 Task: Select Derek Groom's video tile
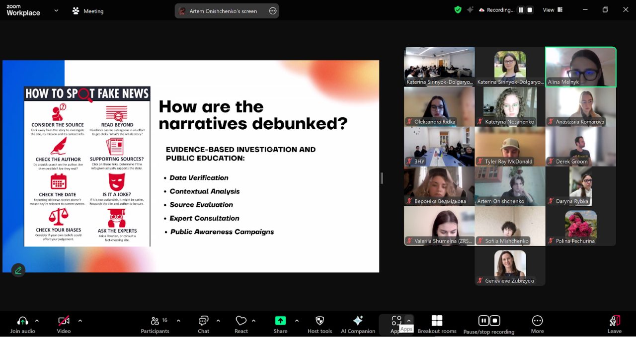point(581,147)
